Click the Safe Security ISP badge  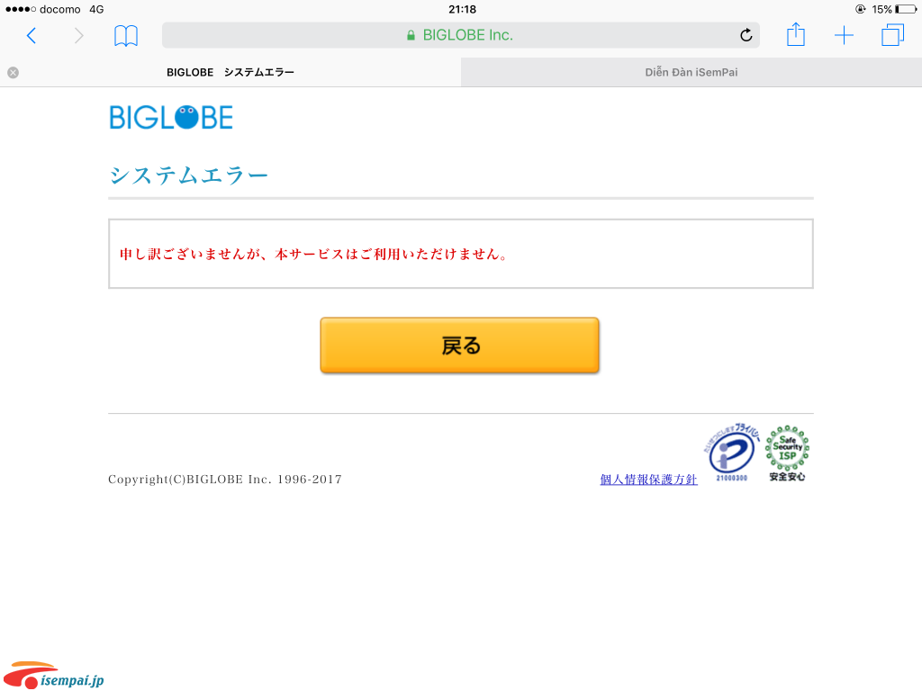787,453
